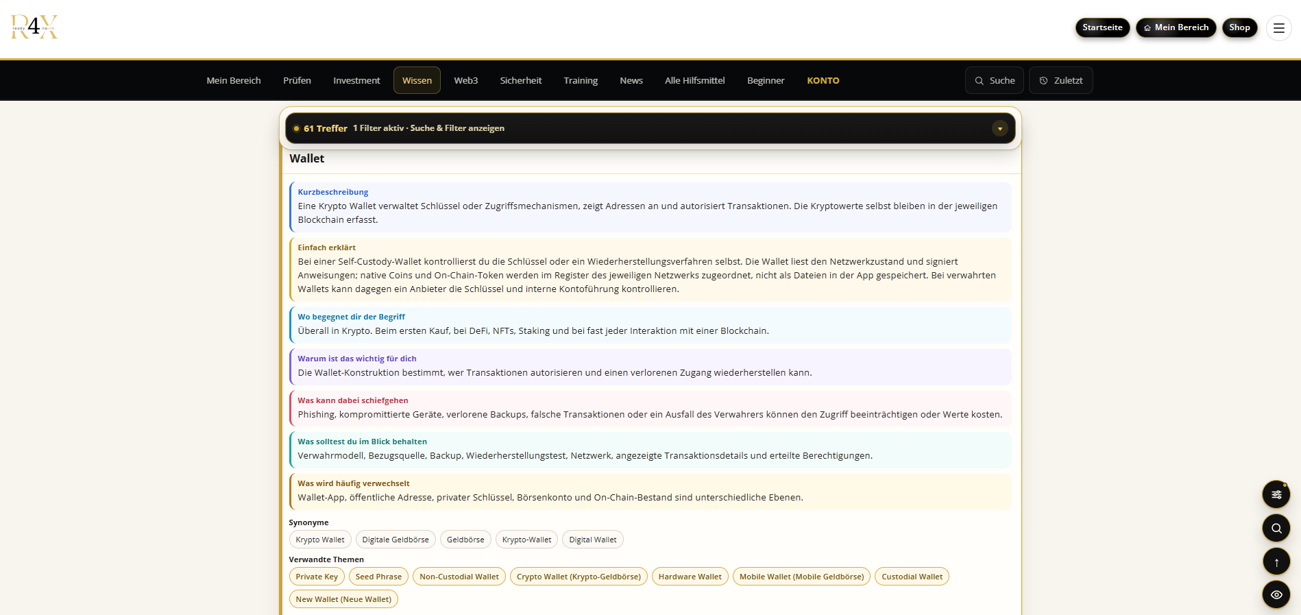Image resolution: width=1301 pixels, height=615 pixels.
Task: Expand the filter bar dropdown arrow
Action: (999, 128)
